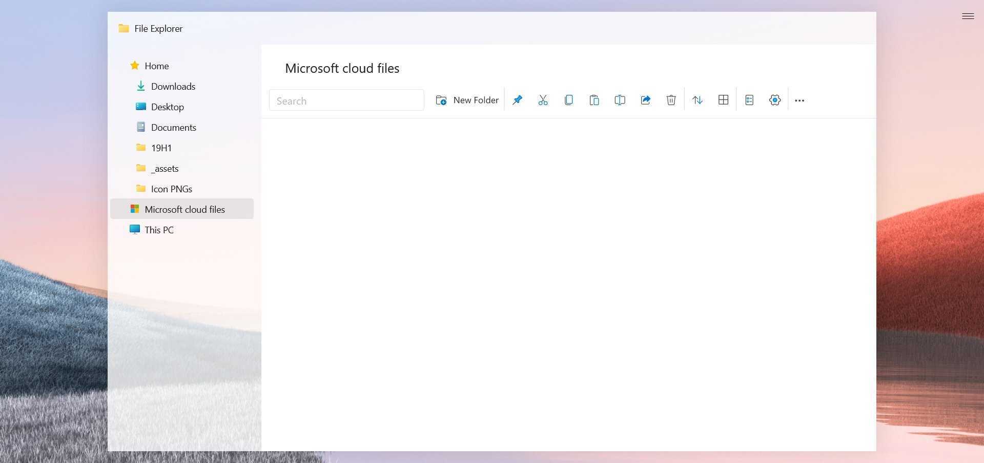
Task: Click the Cut scissors icon
Action: [543, 100]
